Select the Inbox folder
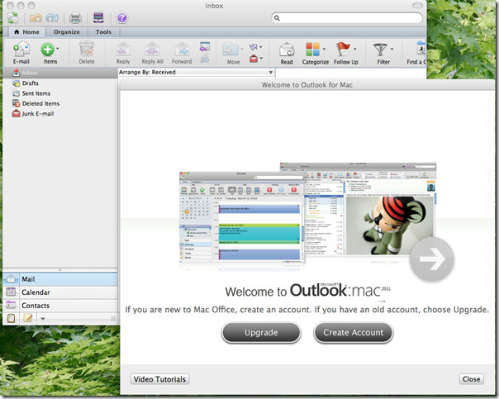 tap(60, 73)
